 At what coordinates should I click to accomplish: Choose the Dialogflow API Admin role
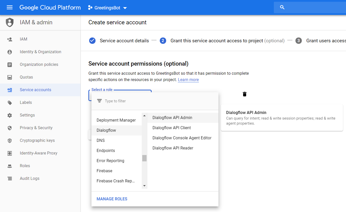[183, 118]
